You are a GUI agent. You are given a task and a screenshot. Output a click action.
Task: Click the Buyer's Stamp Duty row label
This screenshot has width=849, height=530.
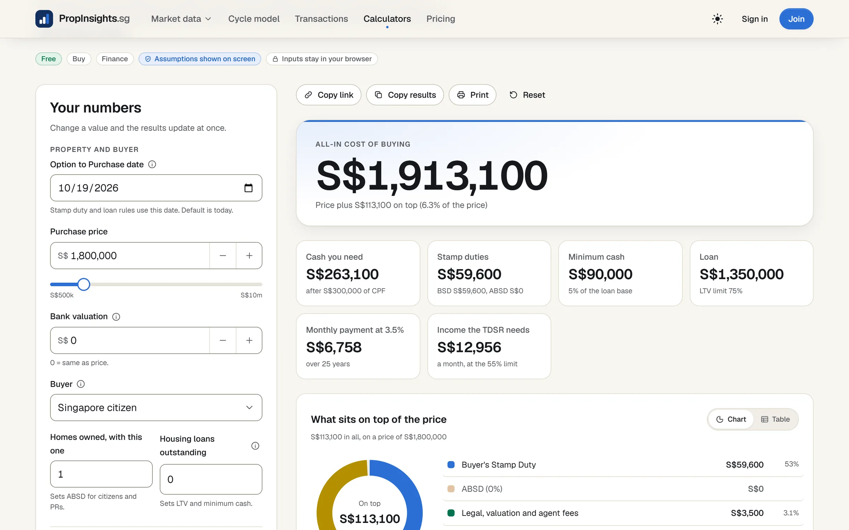pyautogui.click(x=498, y=465)
